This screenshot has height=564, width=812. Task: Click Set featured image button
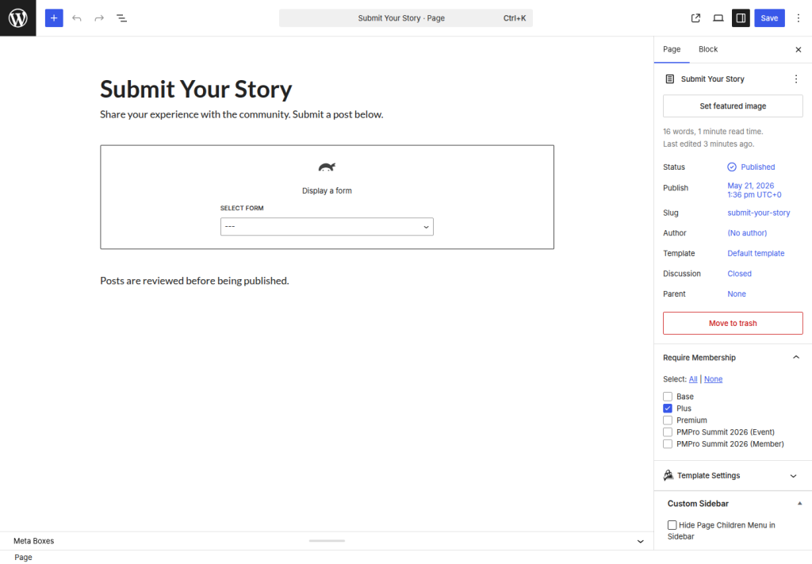[733, 106]
